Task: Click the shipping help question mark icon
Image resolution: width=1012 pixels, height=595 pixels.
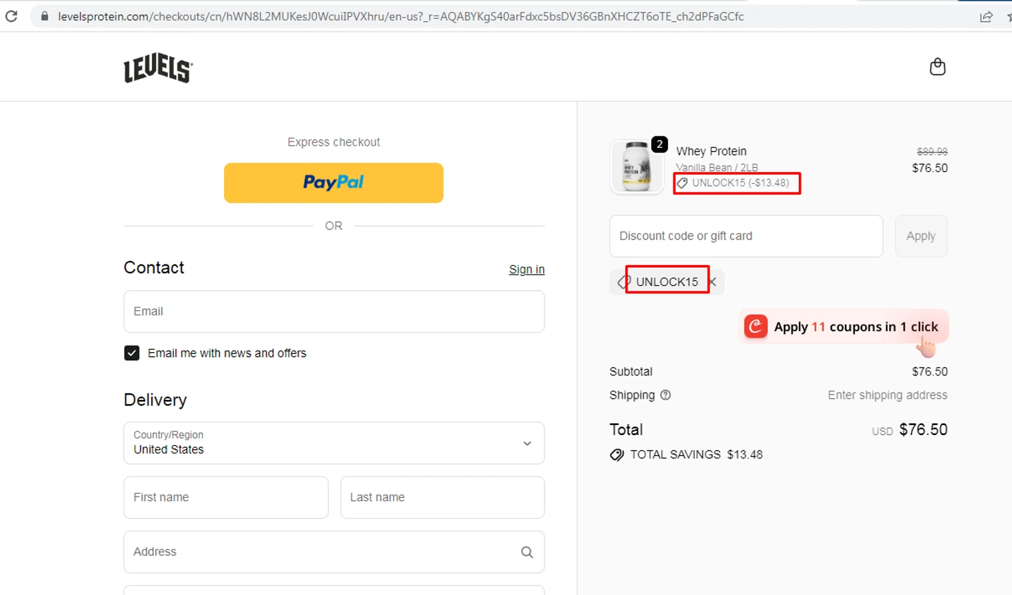Action: pyautogui.click(x=665, y=395)
